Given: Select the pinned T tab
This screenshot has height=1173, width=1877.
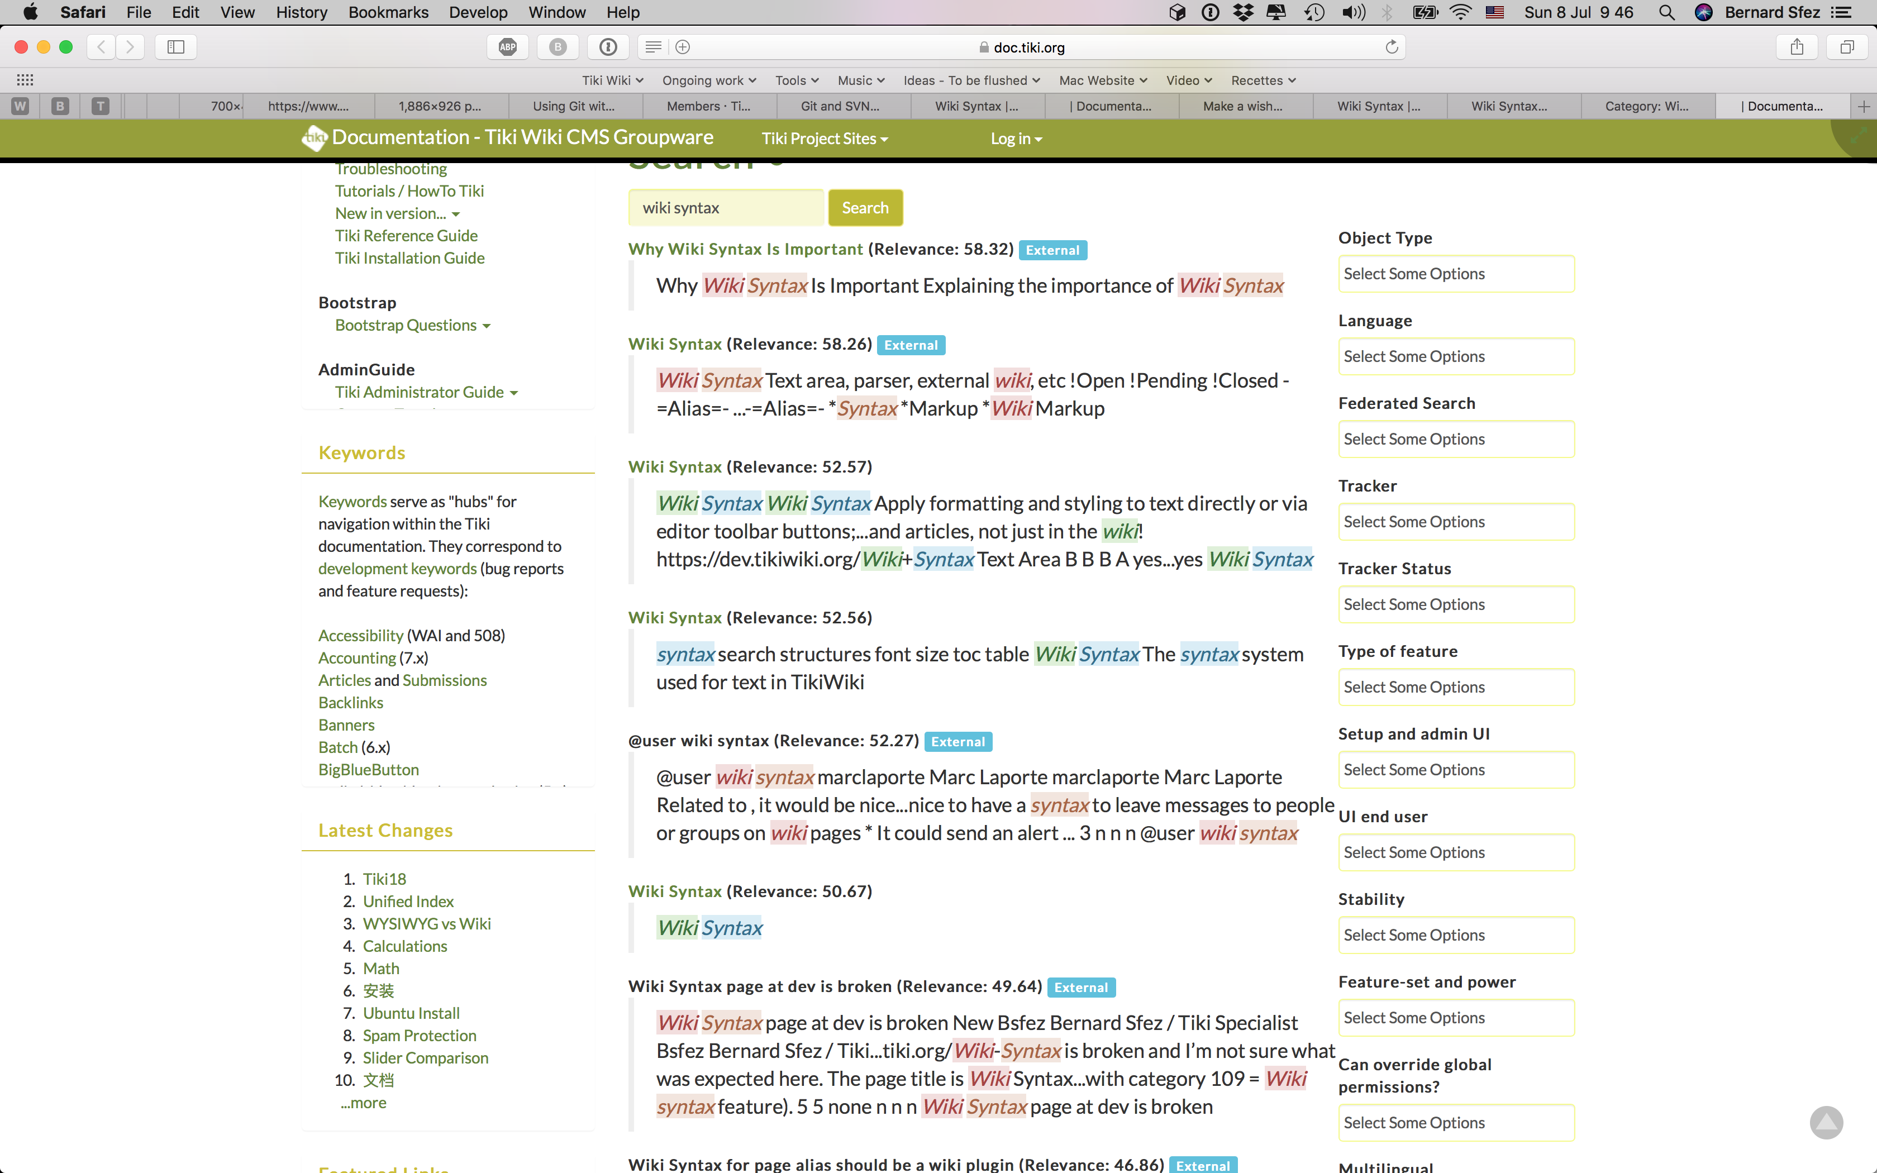Looking at the screenshot, I should [x=100, y=106].
